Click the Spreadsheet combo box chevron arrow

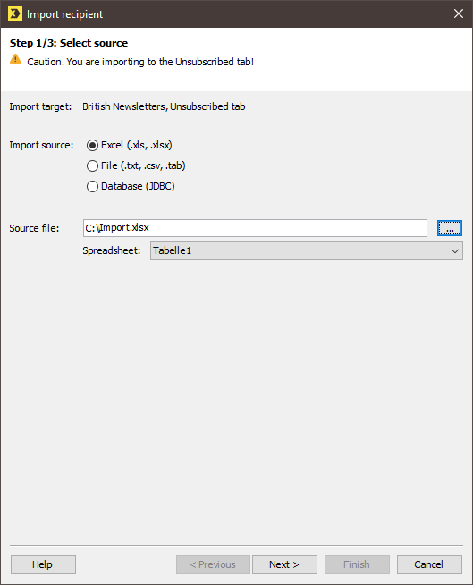[x=455, y=251]
